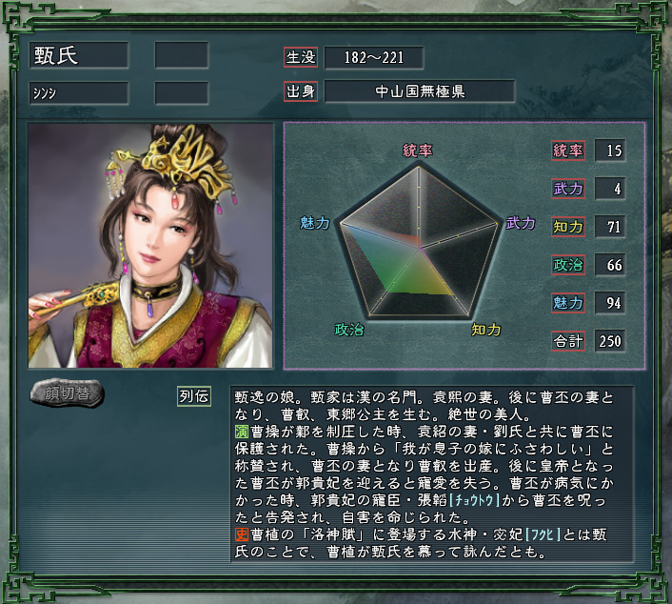Click the pentagon radar chart center

click(x=420, y=248)
